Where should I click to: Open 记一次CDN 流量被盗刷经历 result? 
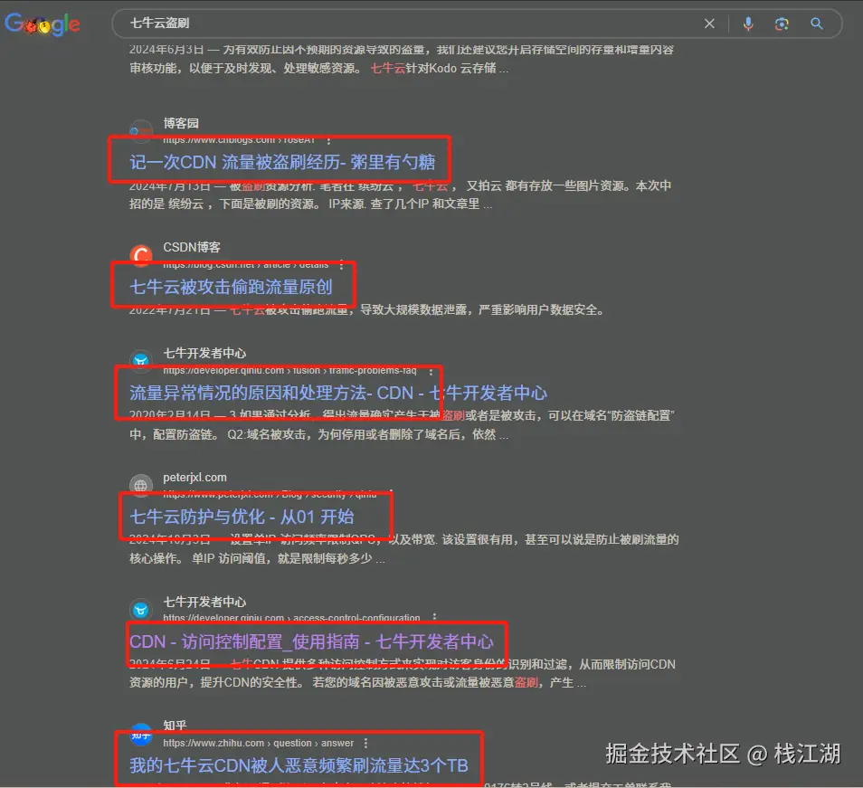click(282, 162)
